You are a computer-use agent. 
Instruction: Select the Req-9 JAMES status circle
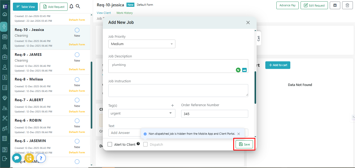click(x=77, y=55)
